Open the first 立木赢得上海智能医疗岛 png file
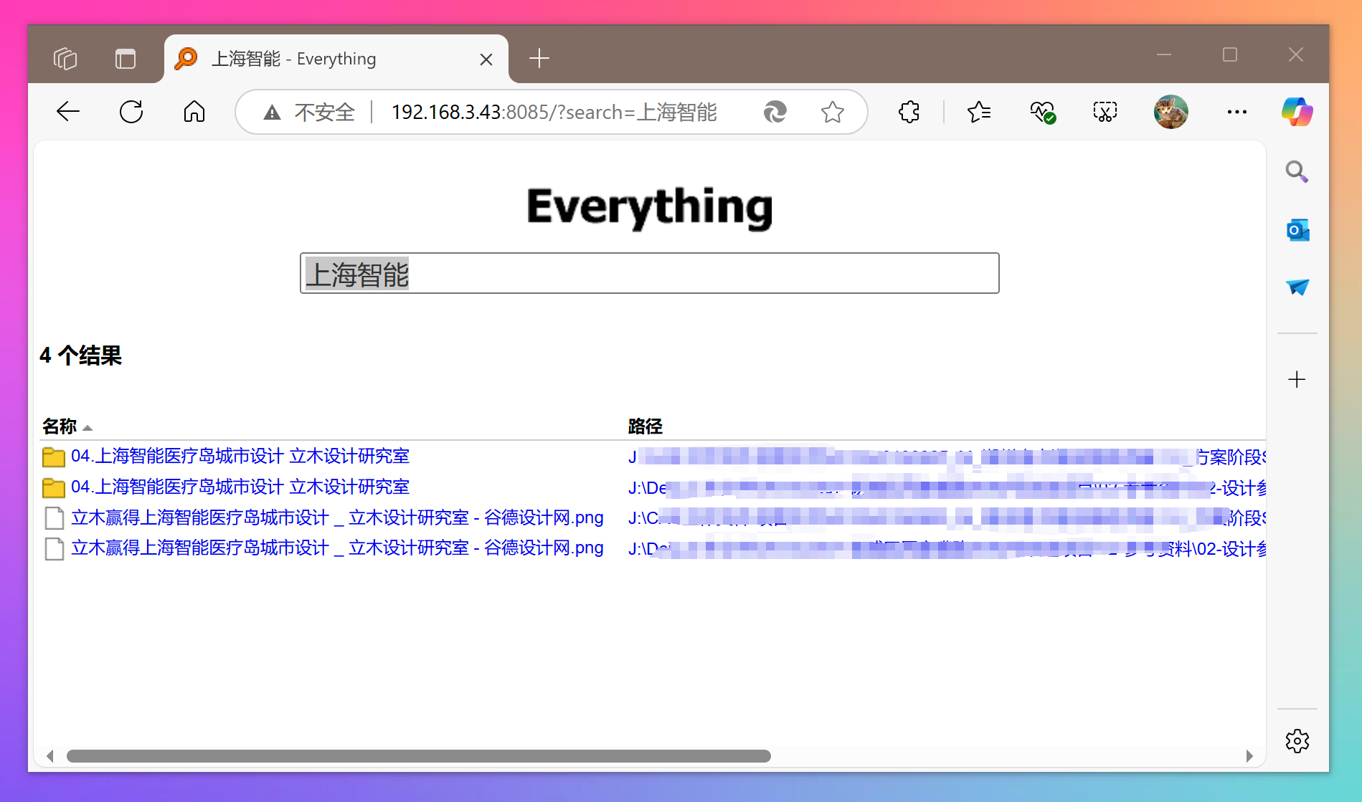Screen dimensions: 1362x802 [336, 517]
